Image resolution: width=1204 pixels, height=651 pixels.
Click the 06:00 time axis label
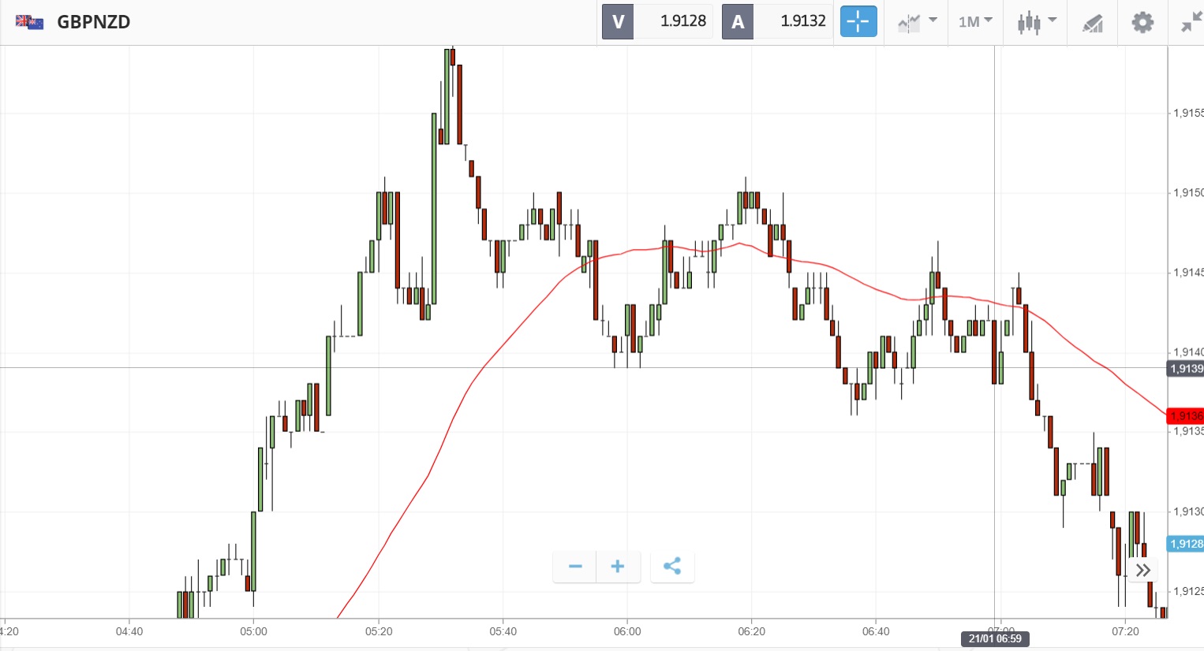(x=627, y=631)
